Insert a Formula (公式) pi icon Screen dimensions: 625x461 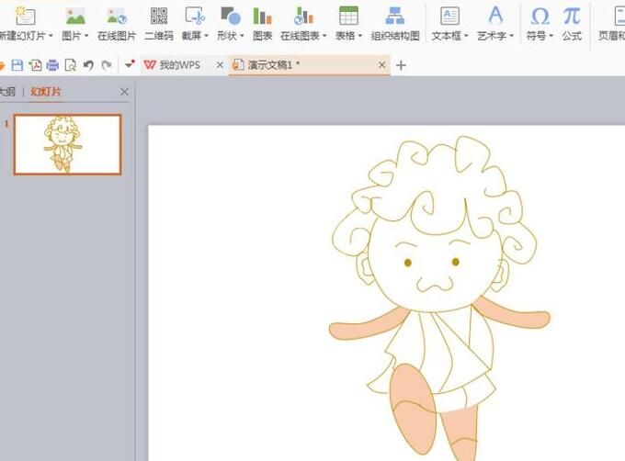572,17
